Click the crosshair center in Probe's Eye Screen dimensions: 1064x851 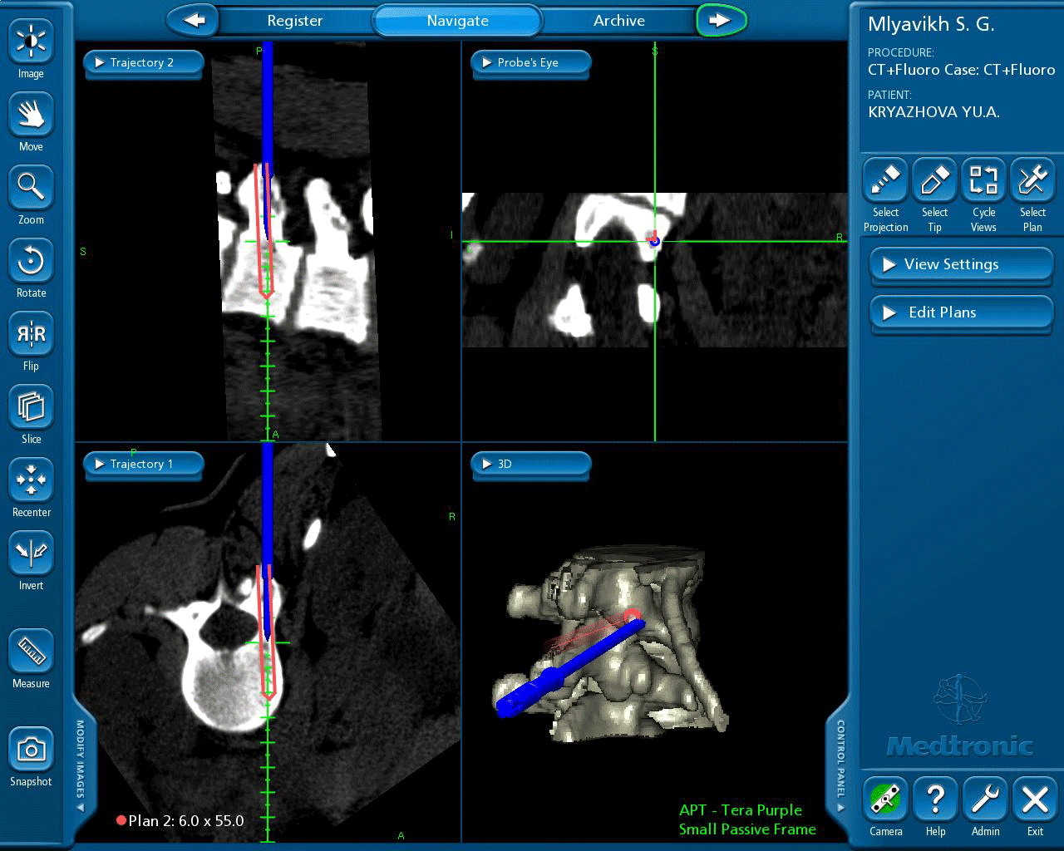pyautogui.click(x=655, y=242)
